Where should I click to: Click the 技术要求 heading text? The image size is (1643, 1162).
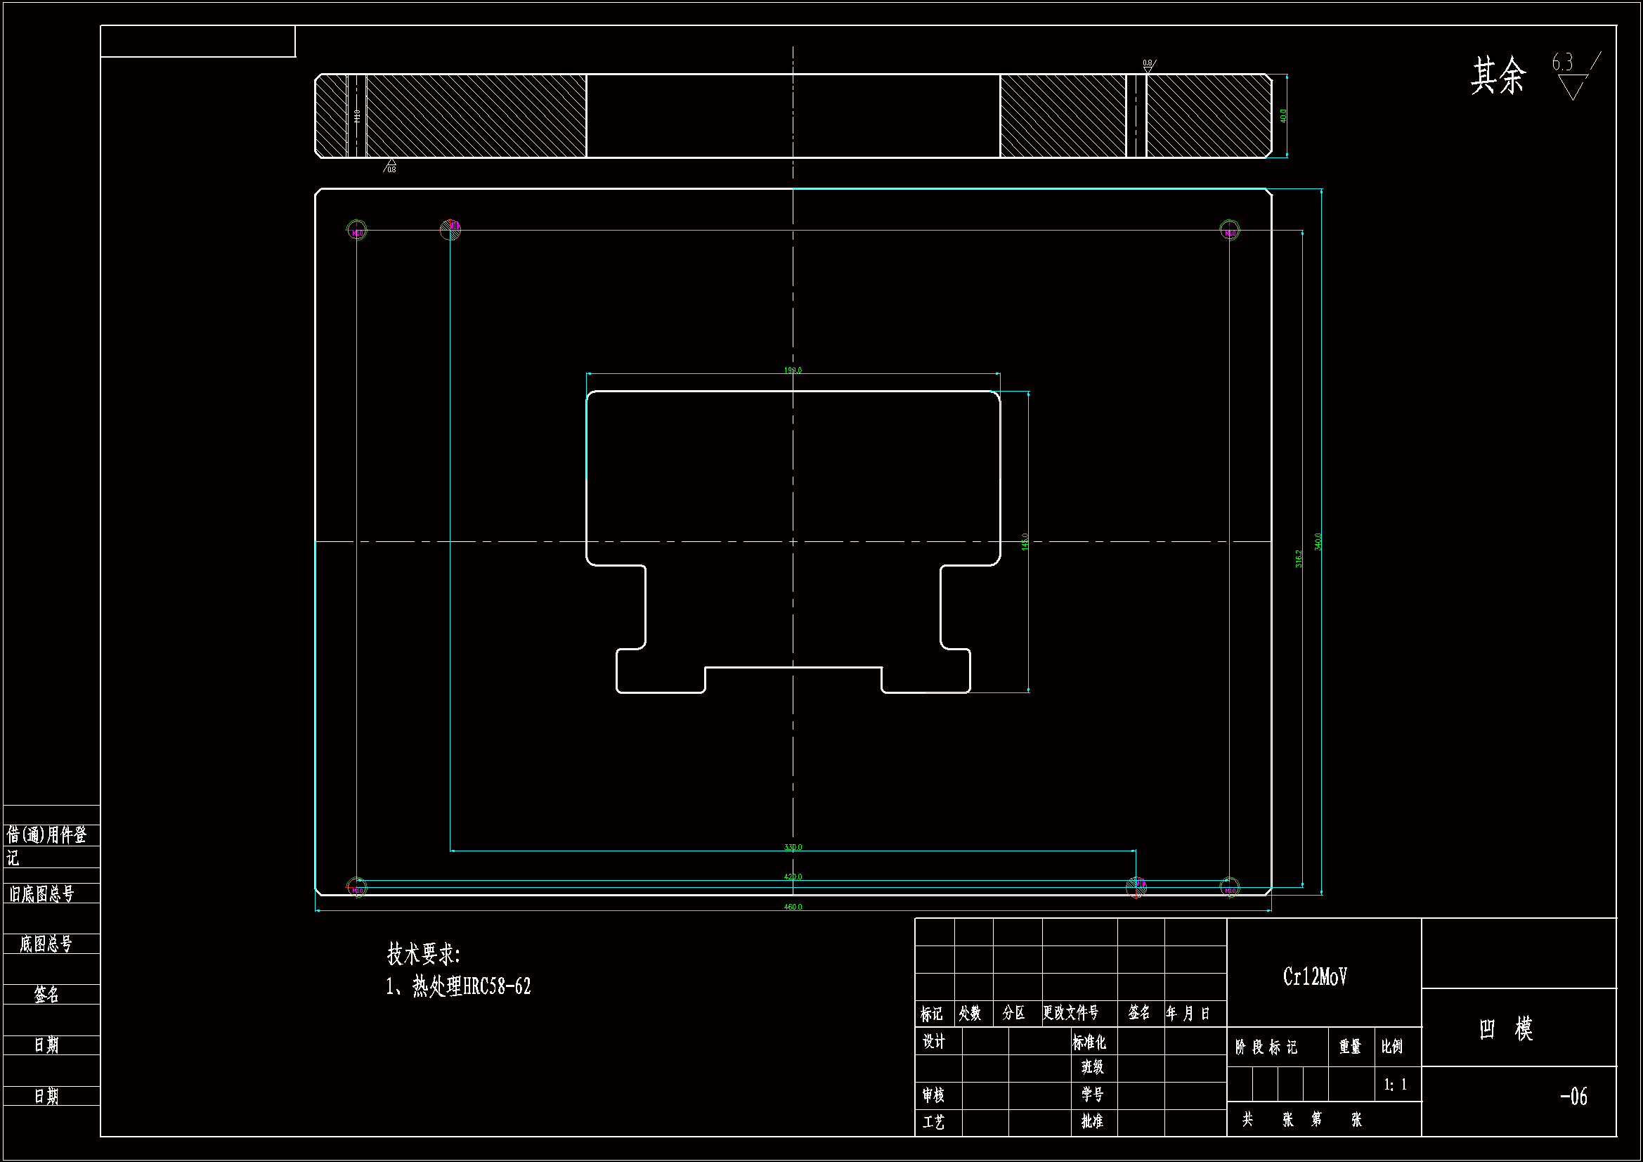coord(423,954)
